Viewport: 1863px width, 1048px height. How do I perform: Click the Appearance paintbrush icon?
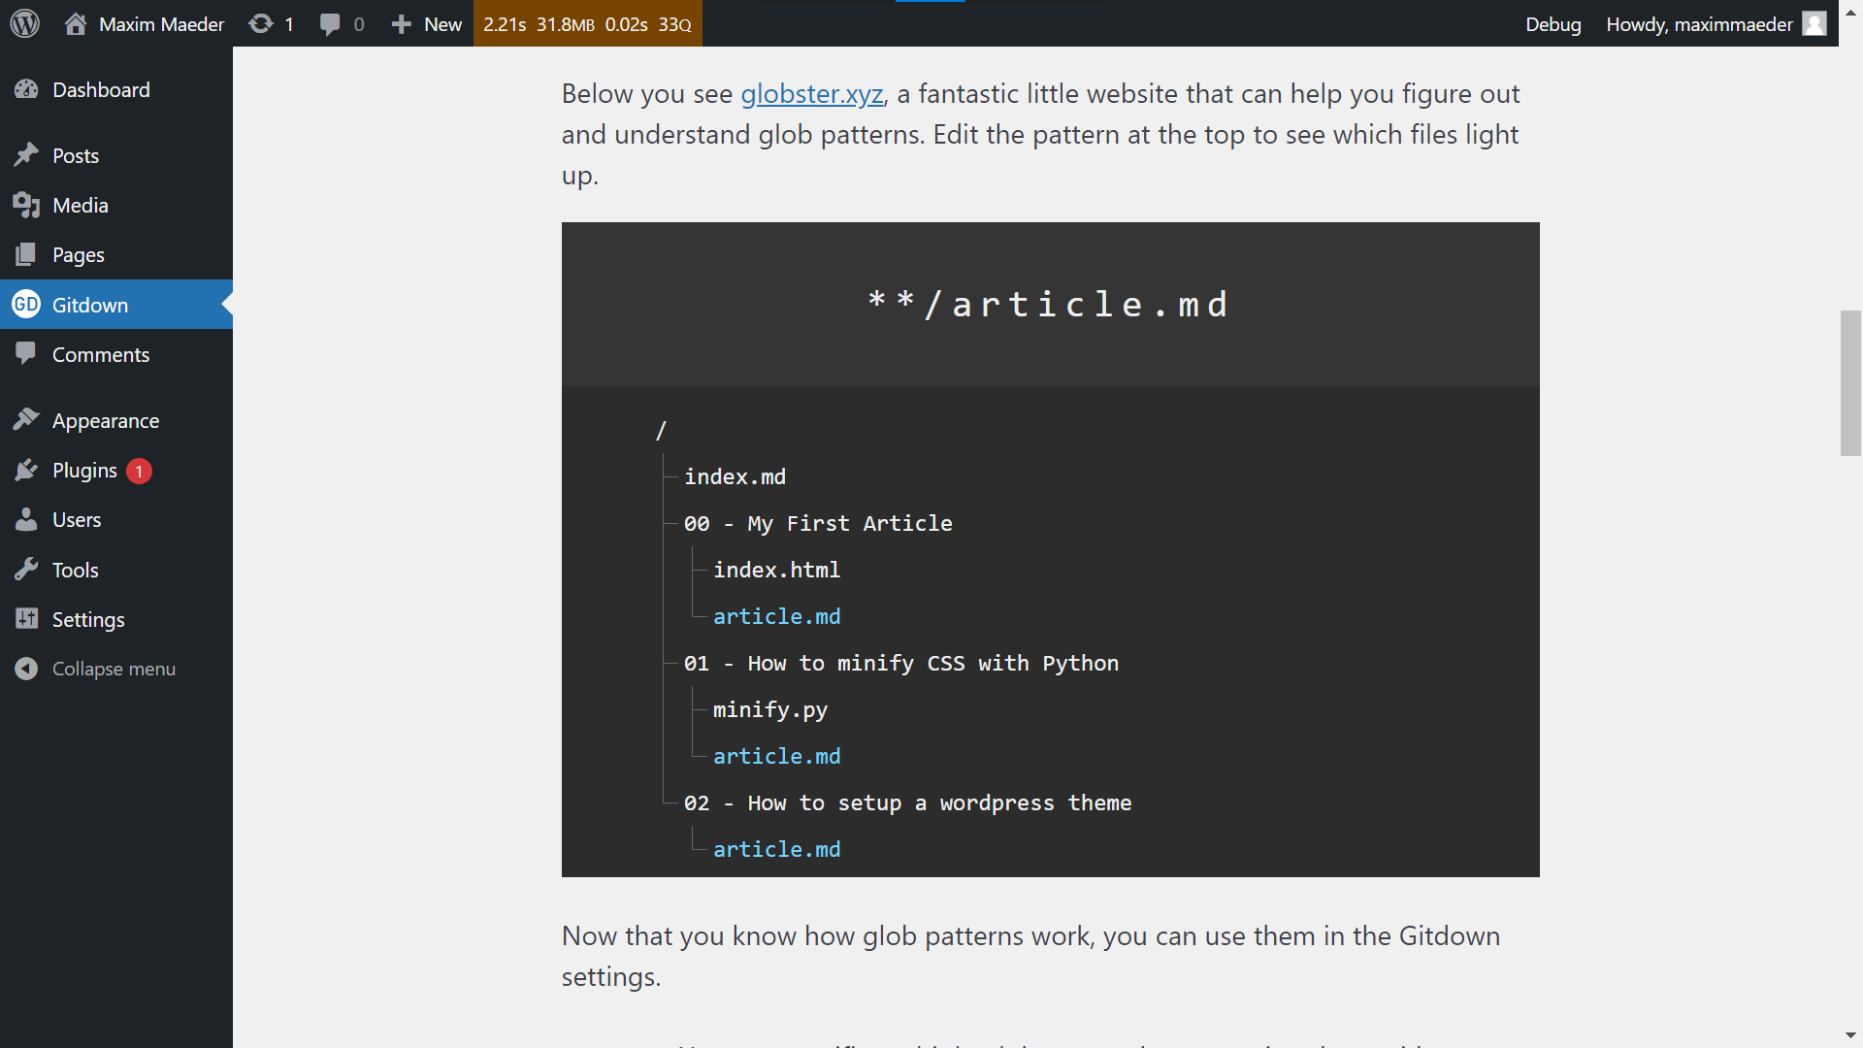[x=26, y=420]
